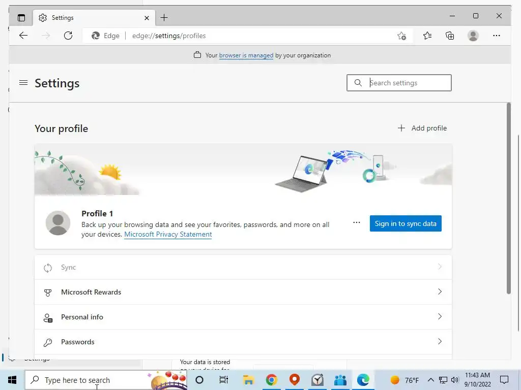
Task: Open Profile 1 more options ellipsis
Action: 357,222
